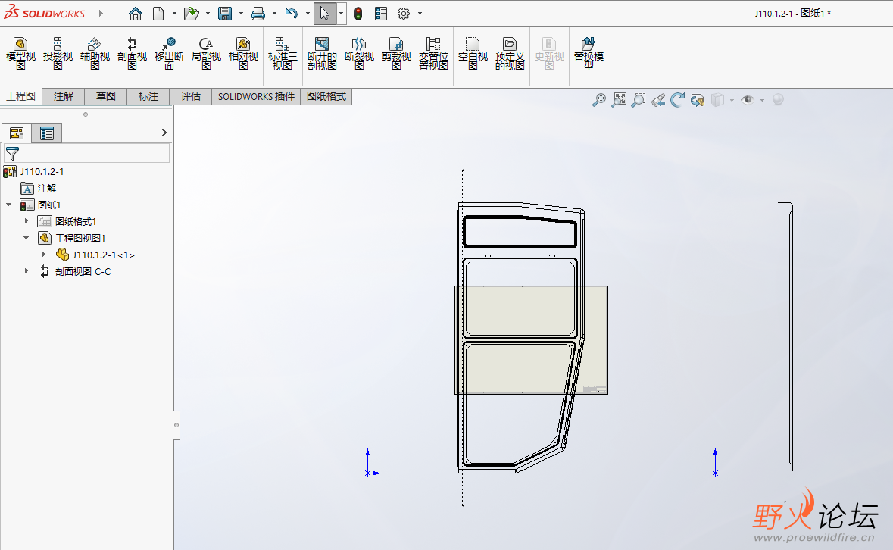Insert Standard 3 View (标准三视图)

coord(283,54)
